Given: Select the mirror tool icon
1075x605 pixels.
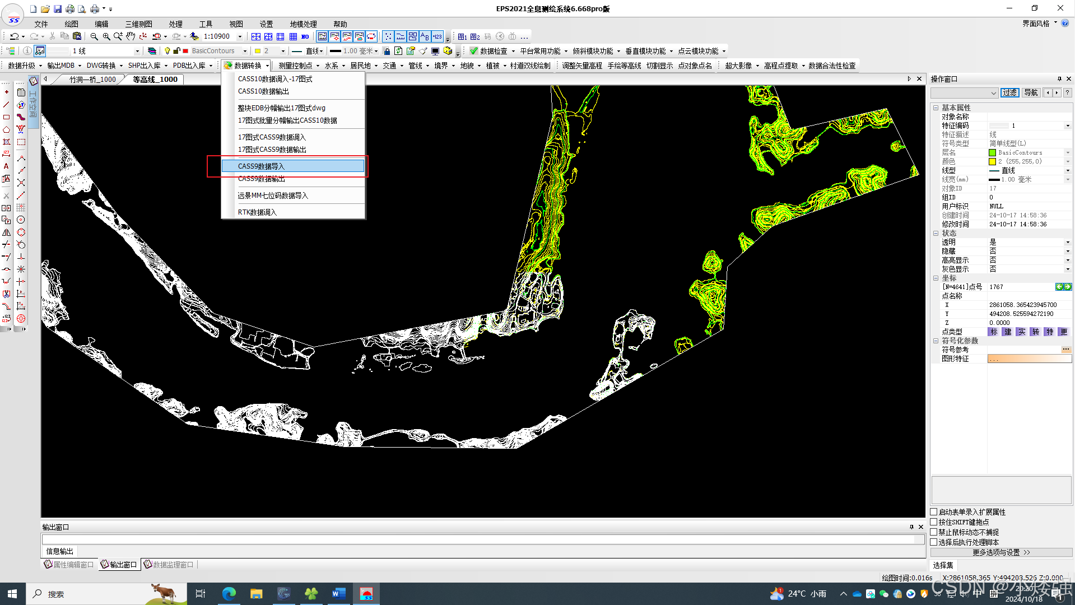Looking at the screenshot, I should point(7,232).
